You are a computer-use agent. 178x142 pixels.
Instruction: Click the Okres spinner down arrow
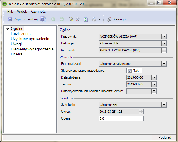point(141,113)
